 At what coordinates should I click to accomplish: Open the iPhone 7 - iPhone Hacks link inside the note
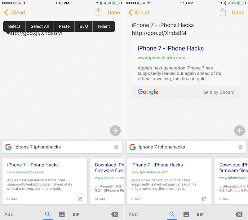171,48
